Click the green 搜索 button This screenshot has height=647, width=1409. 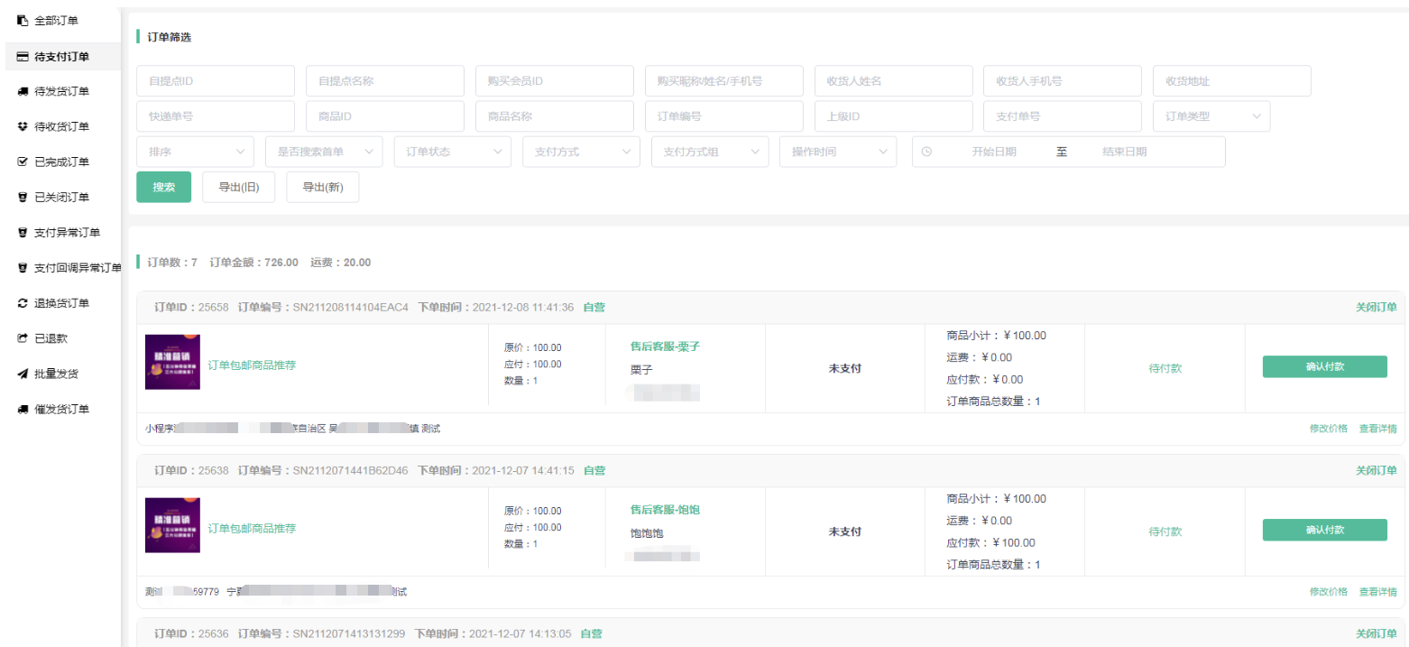point(163,188)
